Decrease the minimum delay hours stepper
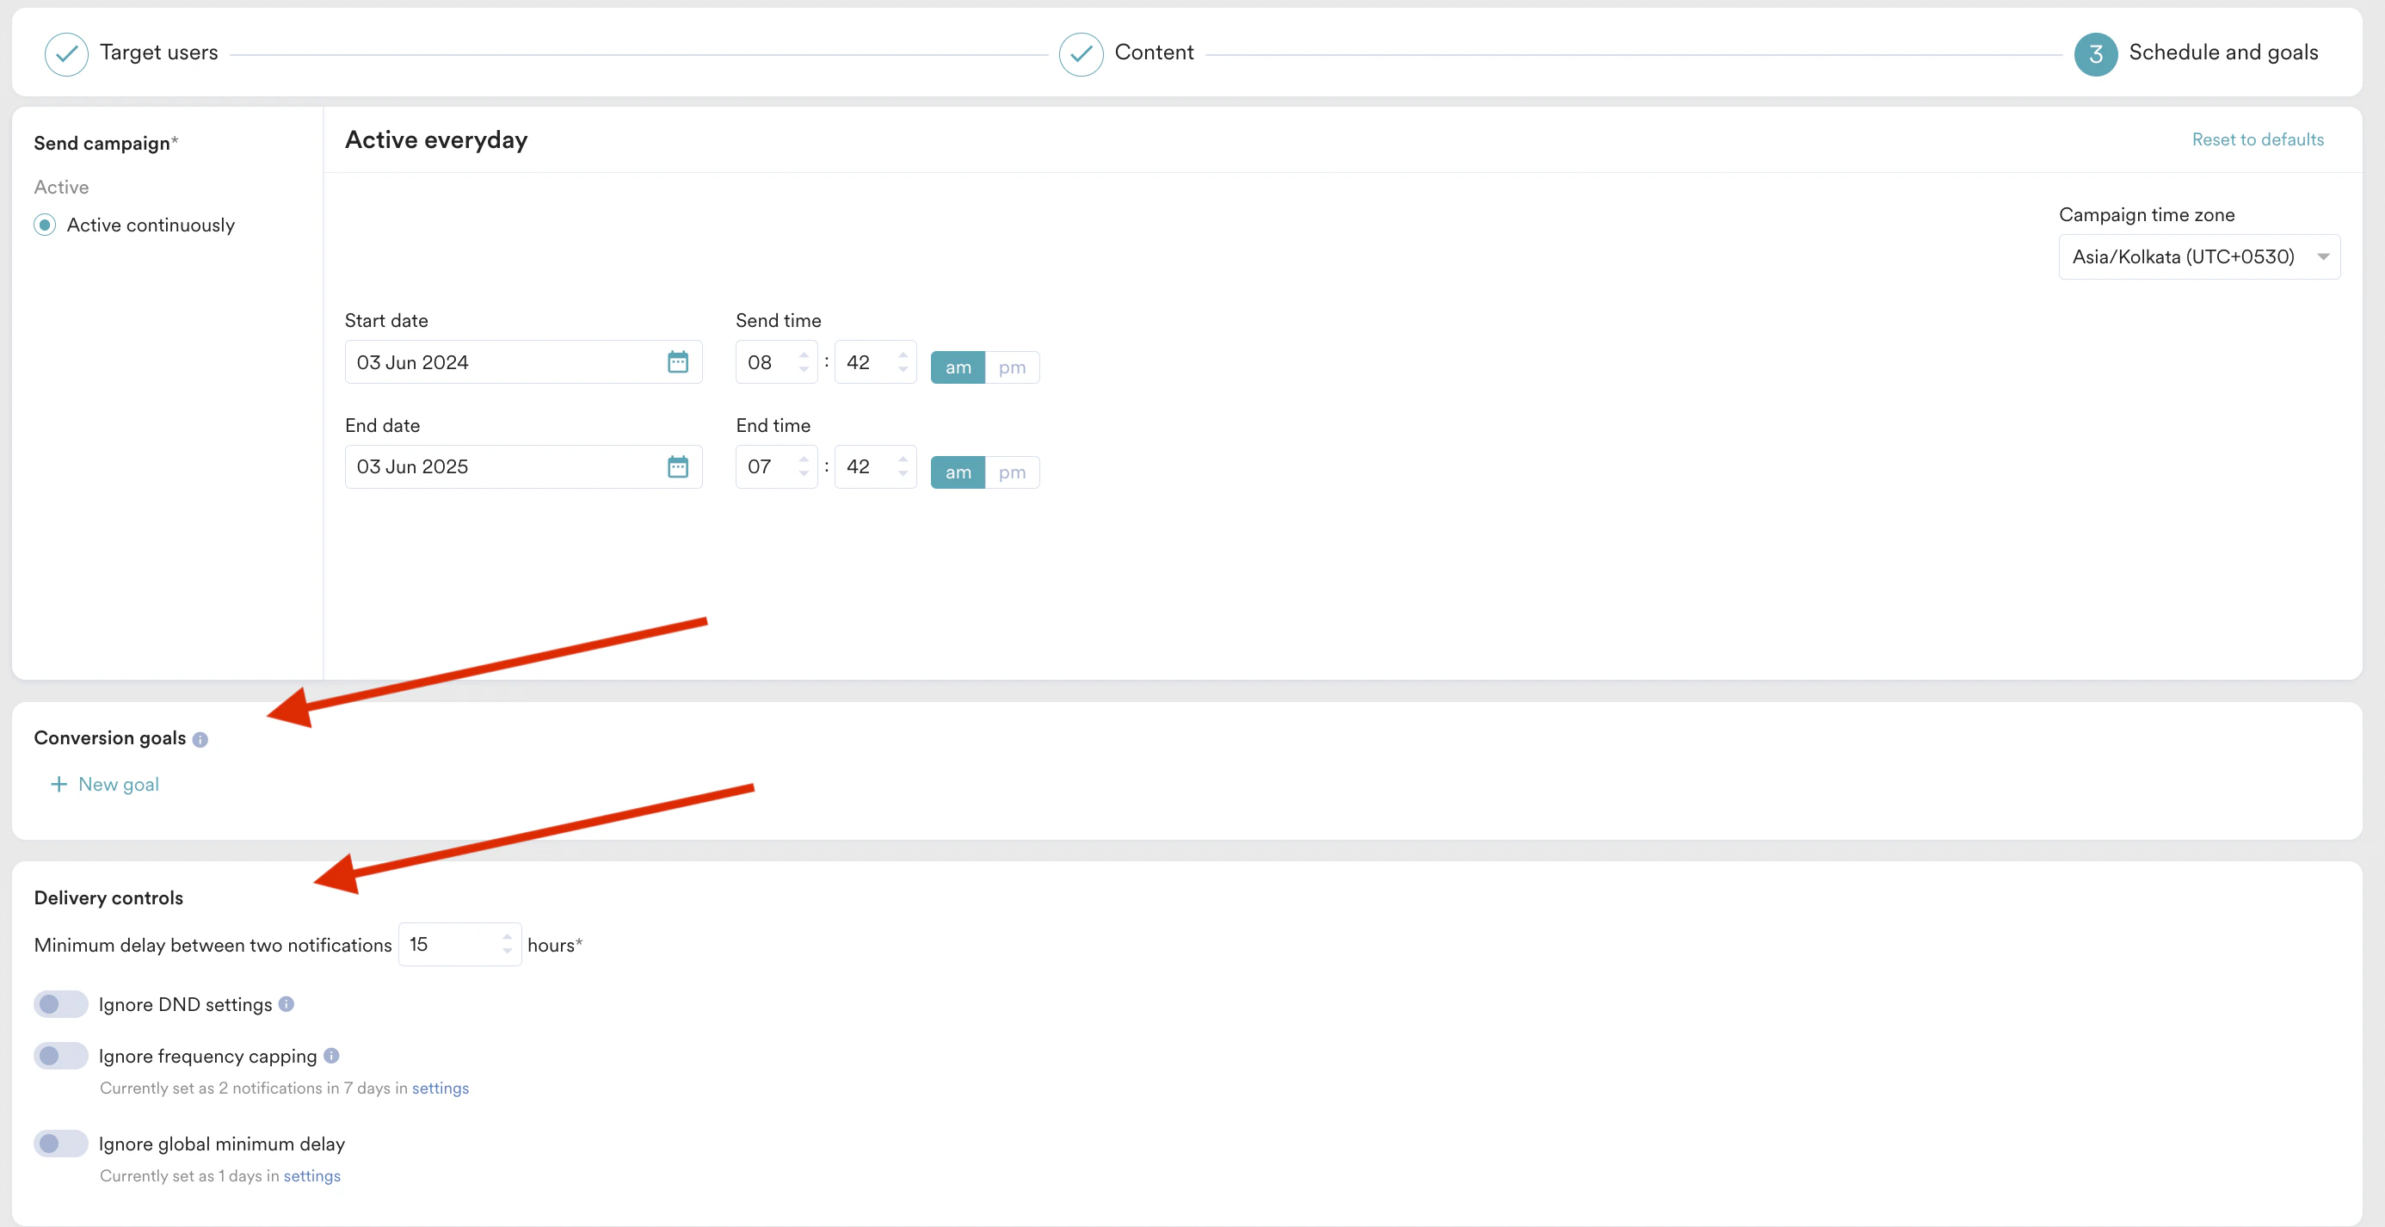This screenshot has width=2385, height=1227. point(508,951)
